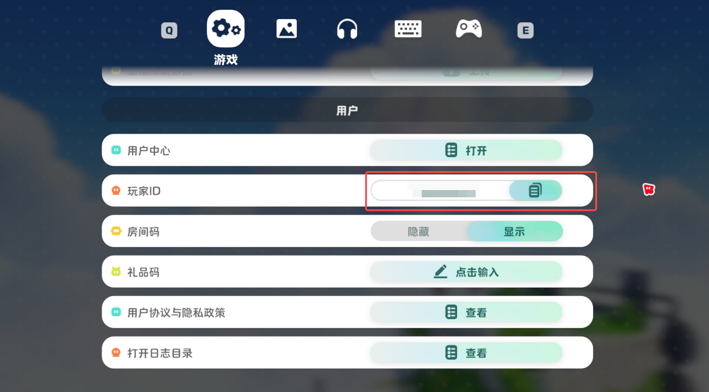Click the 用户 section header
The image size is (709, 392).
pyautogui.click(x=347, y=110)
